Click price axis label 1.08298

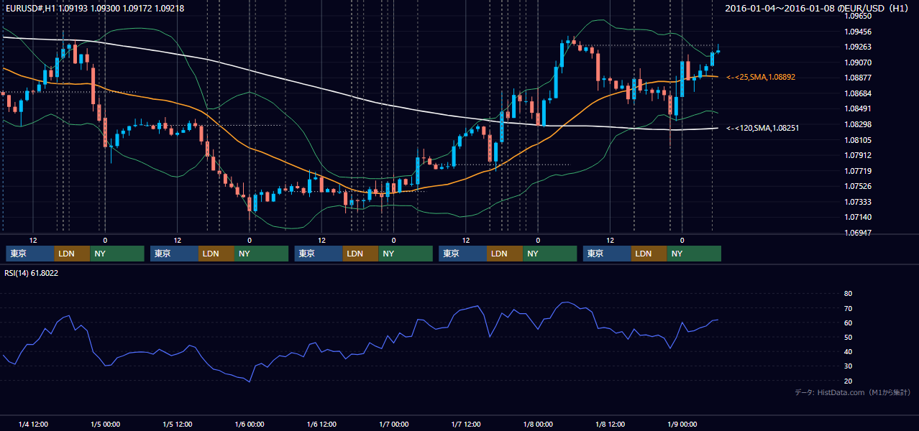pyautogui.click(x=857, y=125)
